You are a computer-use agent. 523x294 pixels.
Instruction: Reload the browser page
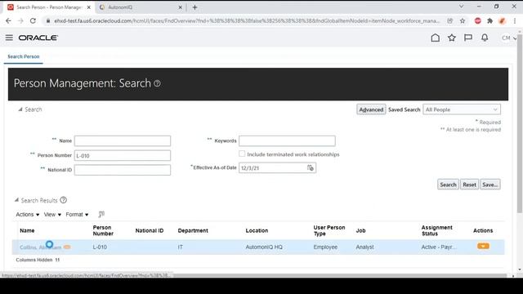pyautogui.click(x=33, y=20)
